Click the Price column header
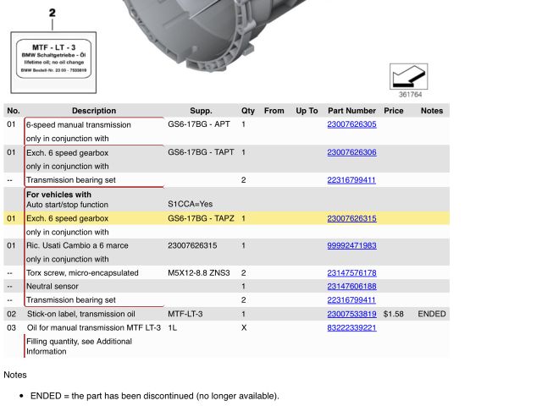Viewport: 542px width, 406px height. click(x=393, y=111)
